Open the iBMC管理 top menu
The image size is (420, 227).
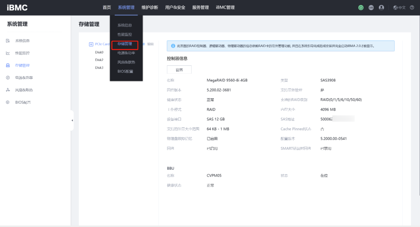225,7
